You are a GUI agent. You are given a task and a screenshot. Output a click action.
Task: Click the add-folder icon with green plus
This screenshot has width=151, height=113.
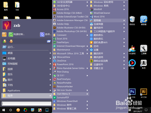(5, 41)
